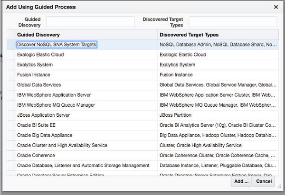
Task: Select Discover NoSQL SNA System Targets row
Action: pyautogui.click(x=57, y=45)
